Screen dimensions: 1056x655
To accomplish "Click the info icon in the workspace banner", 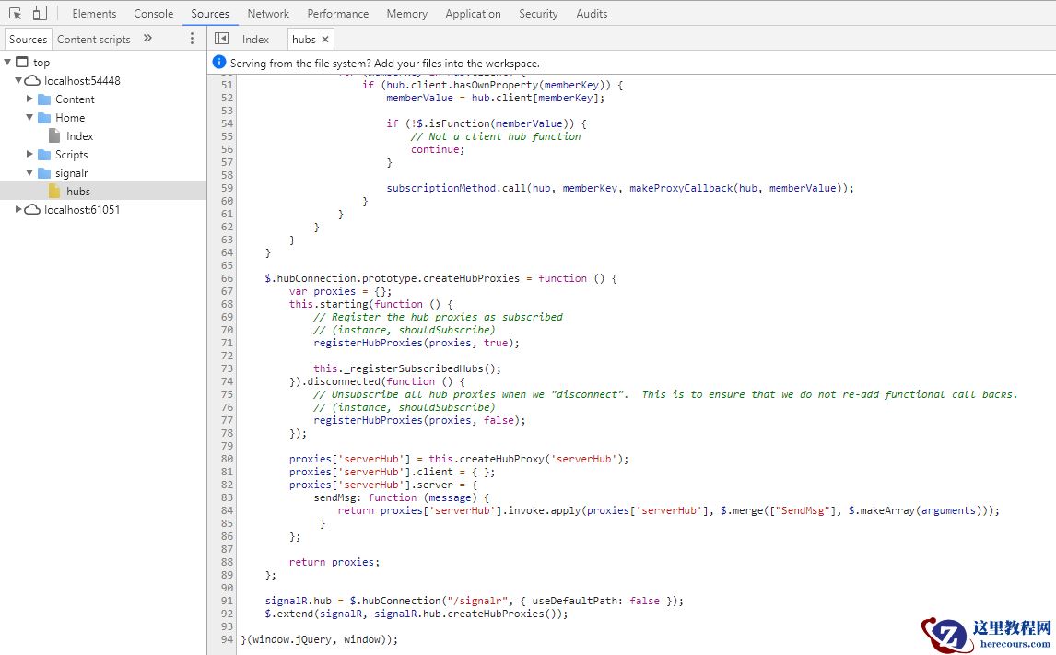I will pyautogui.click(x=219, y=63).
